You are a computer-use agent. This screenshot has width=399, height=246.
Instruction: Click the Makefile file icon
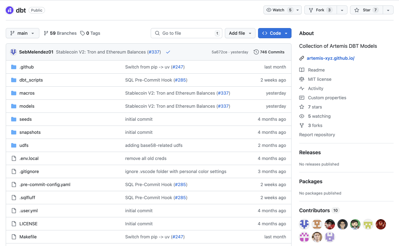click(x=14, y=237)
